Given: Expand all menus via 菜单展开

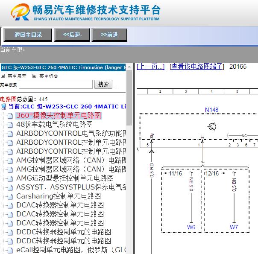Looking at the screenshot, I should click(x=17, y=76).
